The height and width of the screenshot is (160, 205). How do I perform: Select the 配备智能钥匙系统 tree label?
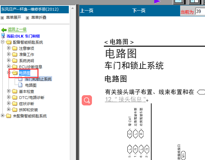tap(28, 42)
